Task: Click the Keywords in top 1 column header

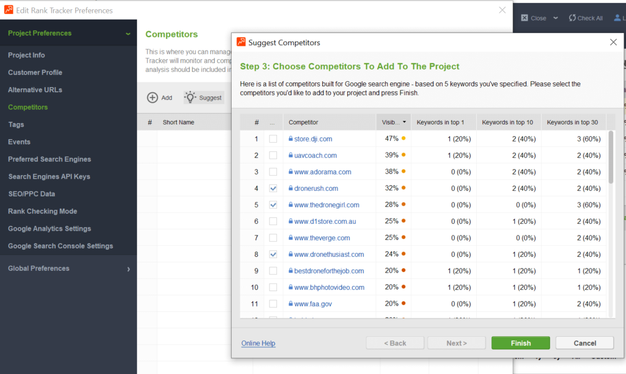Action: (444, 122)
